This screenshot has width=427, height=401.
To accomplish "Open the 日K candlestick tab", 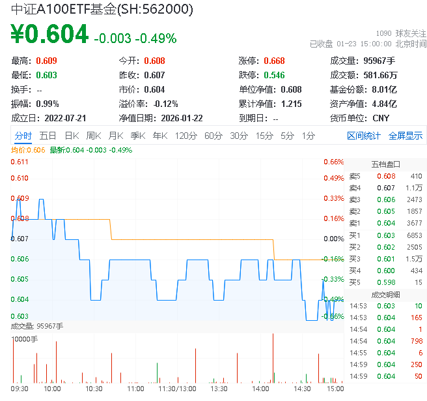I will coord(72,136).
